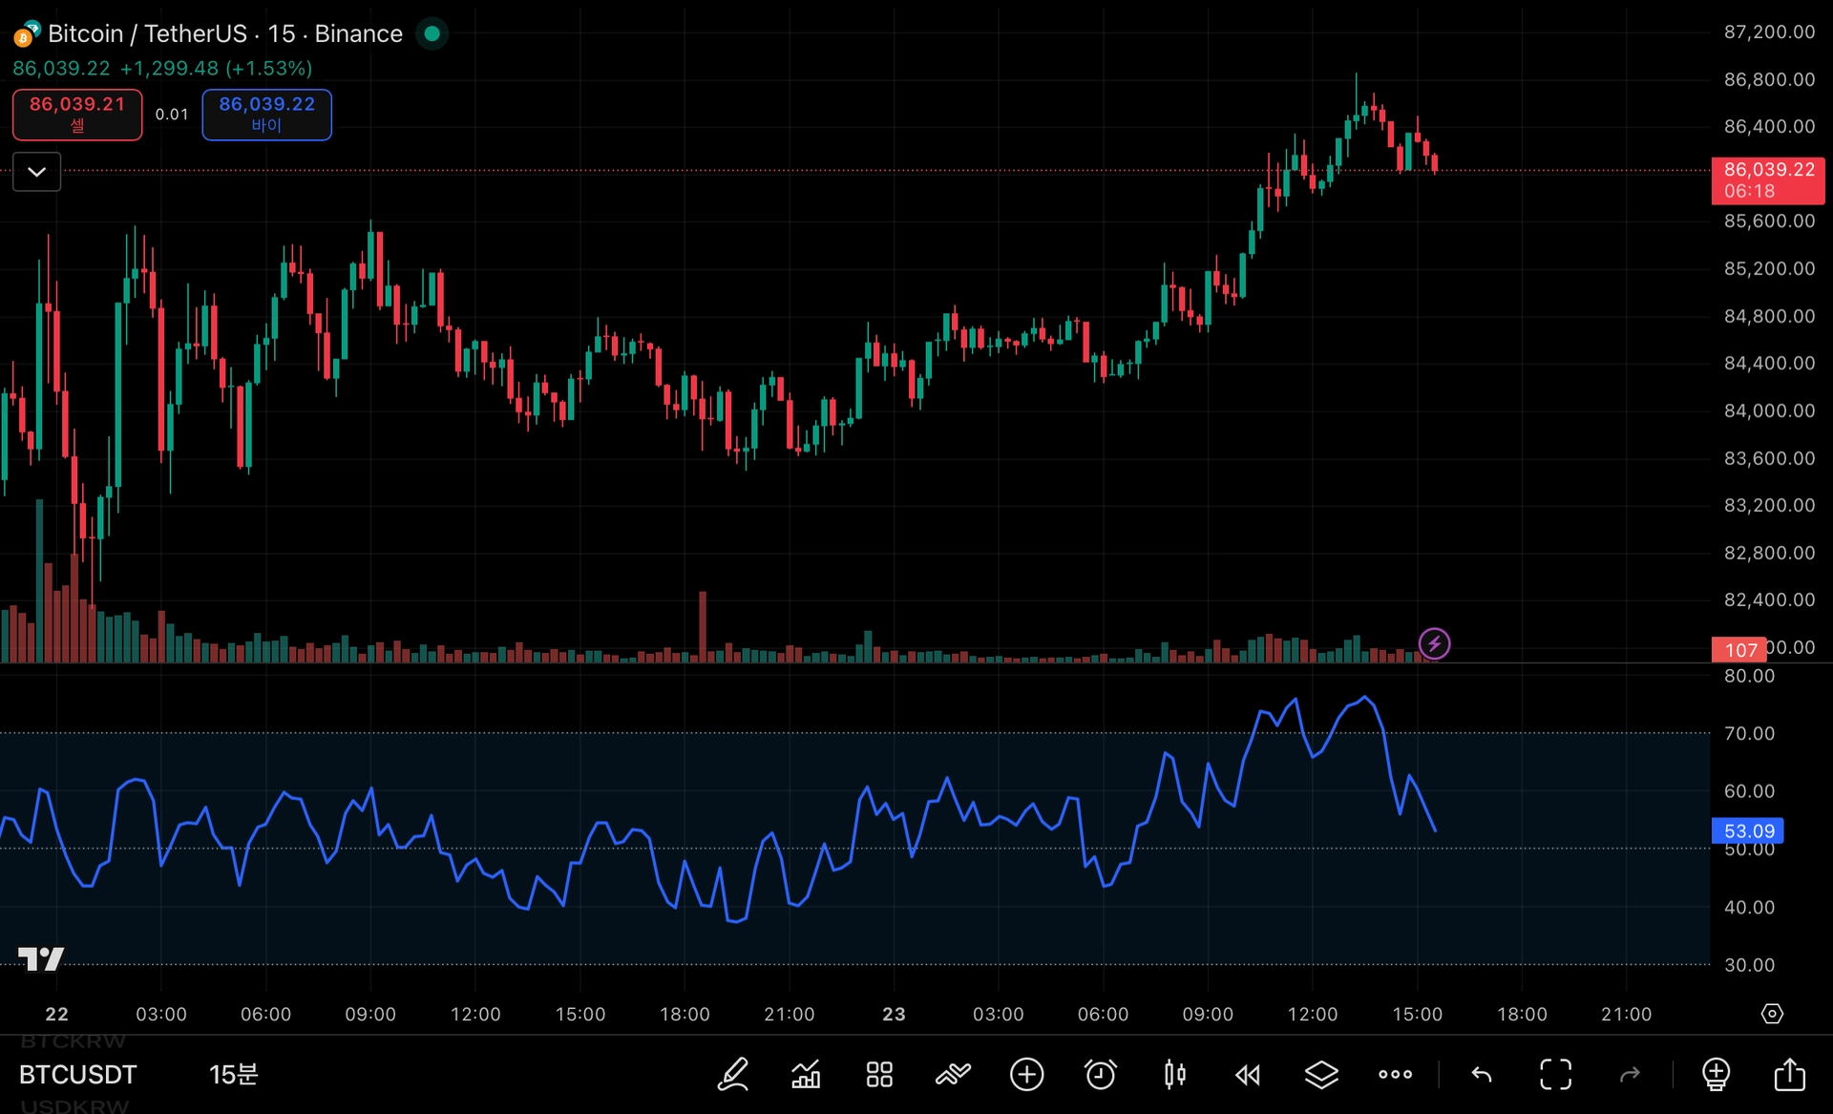Open the object tree layers icon
Viewport: 1833px width, 1114px height.
pos(1321,1075)
